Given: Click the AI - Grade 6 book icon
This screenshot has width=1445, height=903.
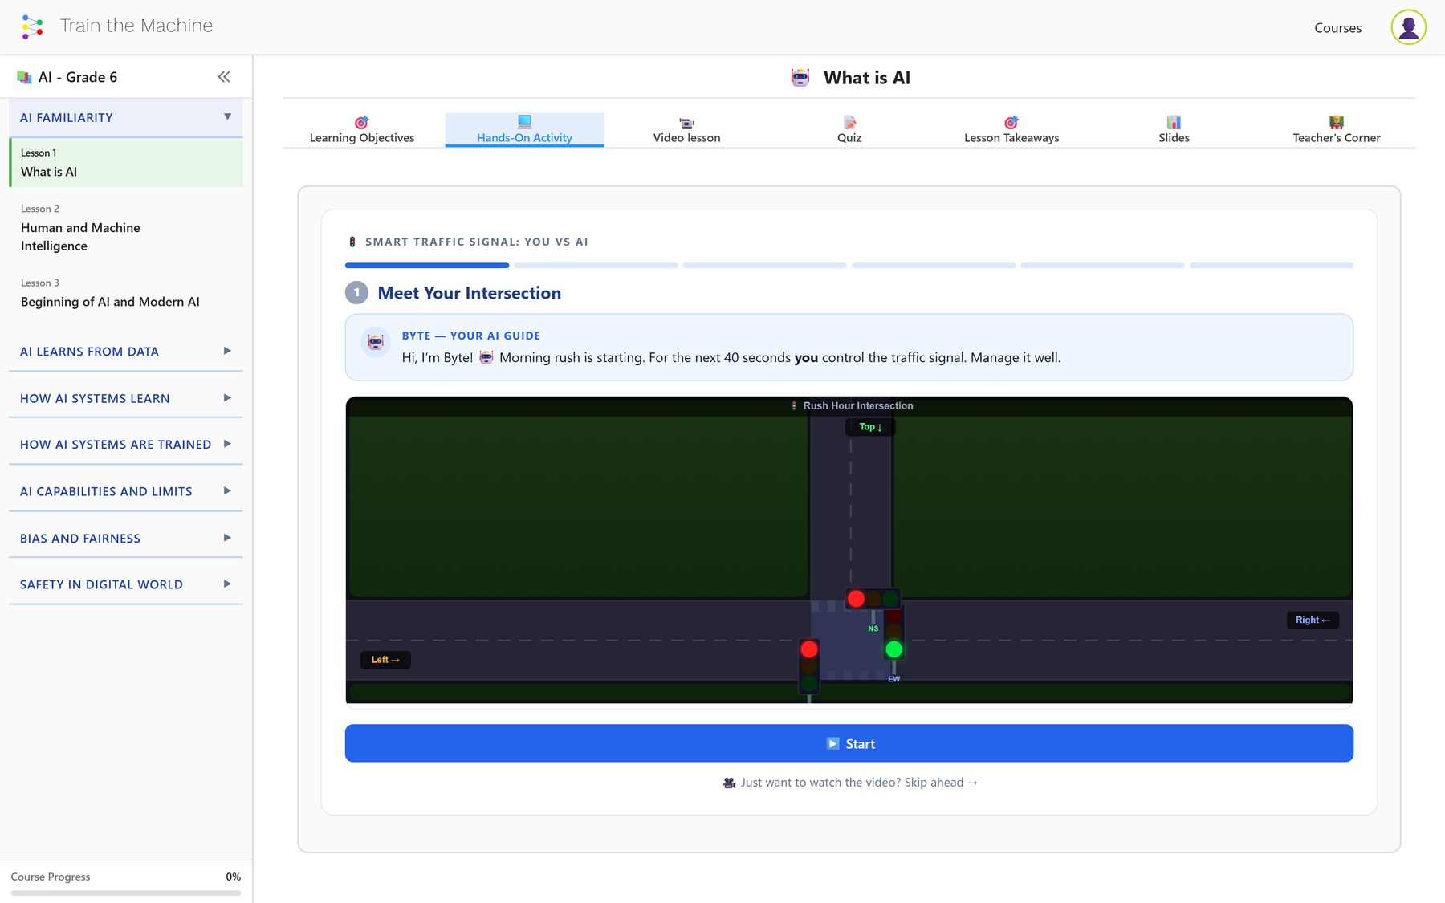Looking at the screenshot, I should pyautogui.click(x=24, y=77).
